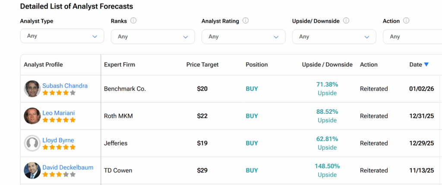Screen dimensions: 442x185
Task: Click the Ranks info icon
Action: pyautogui.click(x=133, y=21)
